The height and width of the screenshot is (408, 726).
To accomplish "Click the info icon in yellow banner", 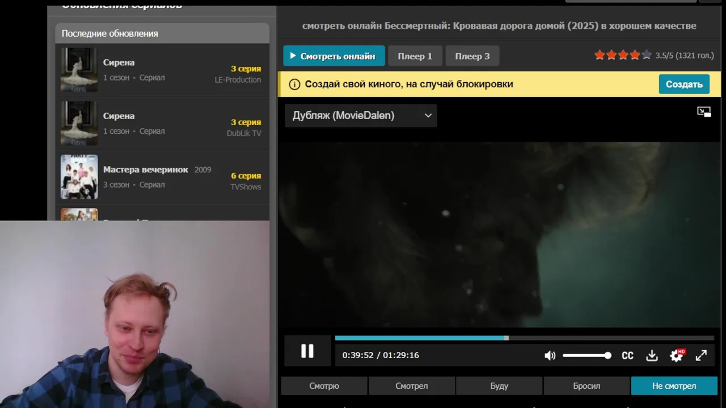I will click(x=294, y=84).
